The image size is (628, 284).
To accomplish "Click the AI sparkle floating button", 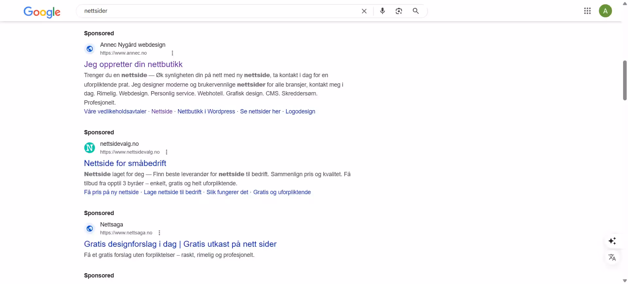I will click(x=612, y=241).
